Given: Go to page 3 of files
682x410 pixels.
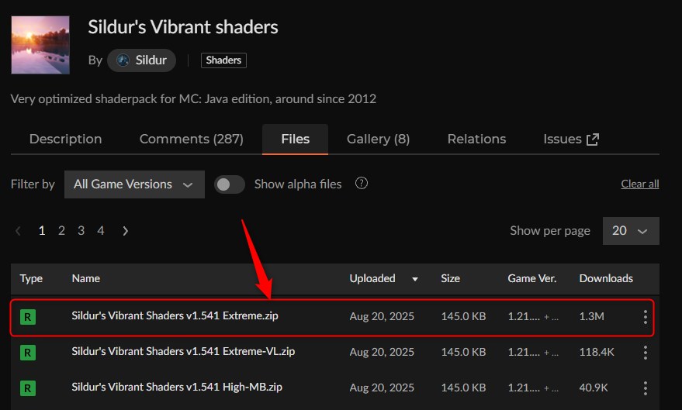Looking at the screenshot, I should pyautogui.click(x=81, y=231).
